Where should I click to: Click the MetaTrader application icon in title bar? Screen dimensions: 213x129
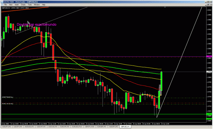2,2
